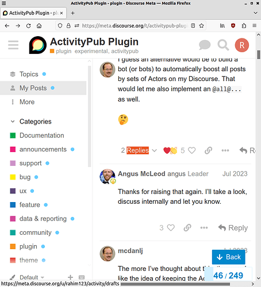Click the horizontal scrollbar at page bottom
Image resolution: width=261 pixels, height=287 pixels.
click(x=175, y=284)
